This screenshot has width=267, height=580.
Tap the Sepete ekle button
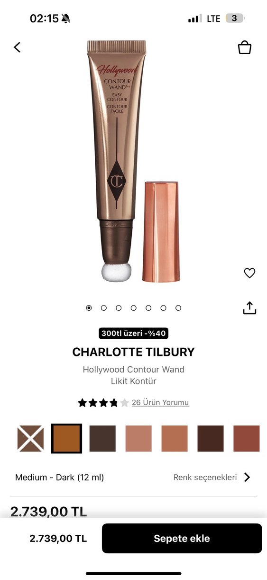(182, 539)
